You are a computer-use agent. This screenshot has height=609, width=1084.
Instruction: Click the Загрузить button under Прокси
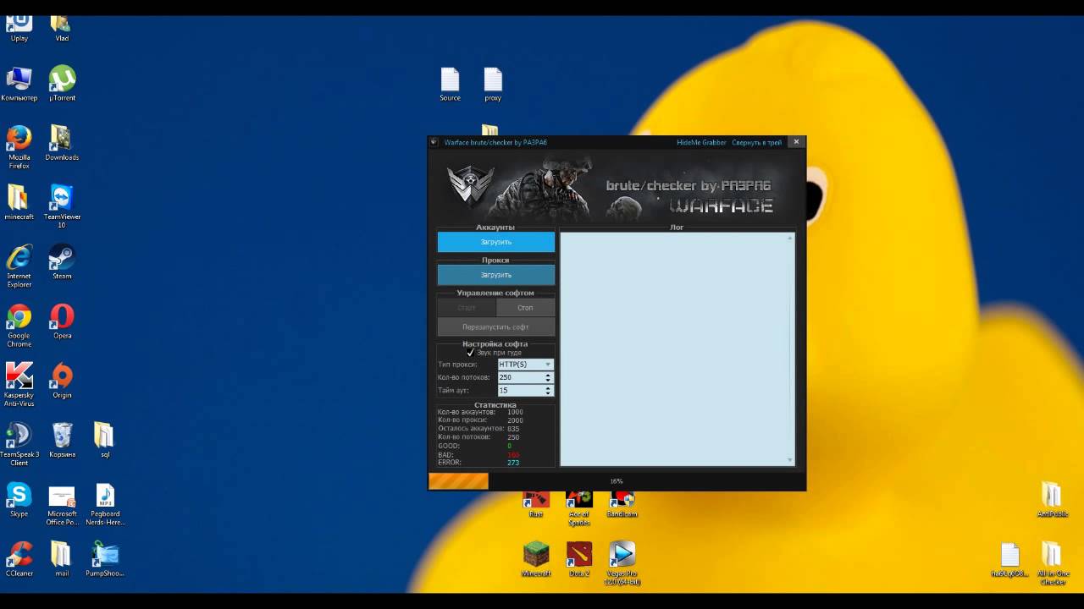pos(496,275)
